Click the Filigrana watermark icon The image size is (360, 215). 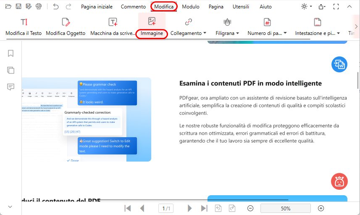tap(227, 22)
